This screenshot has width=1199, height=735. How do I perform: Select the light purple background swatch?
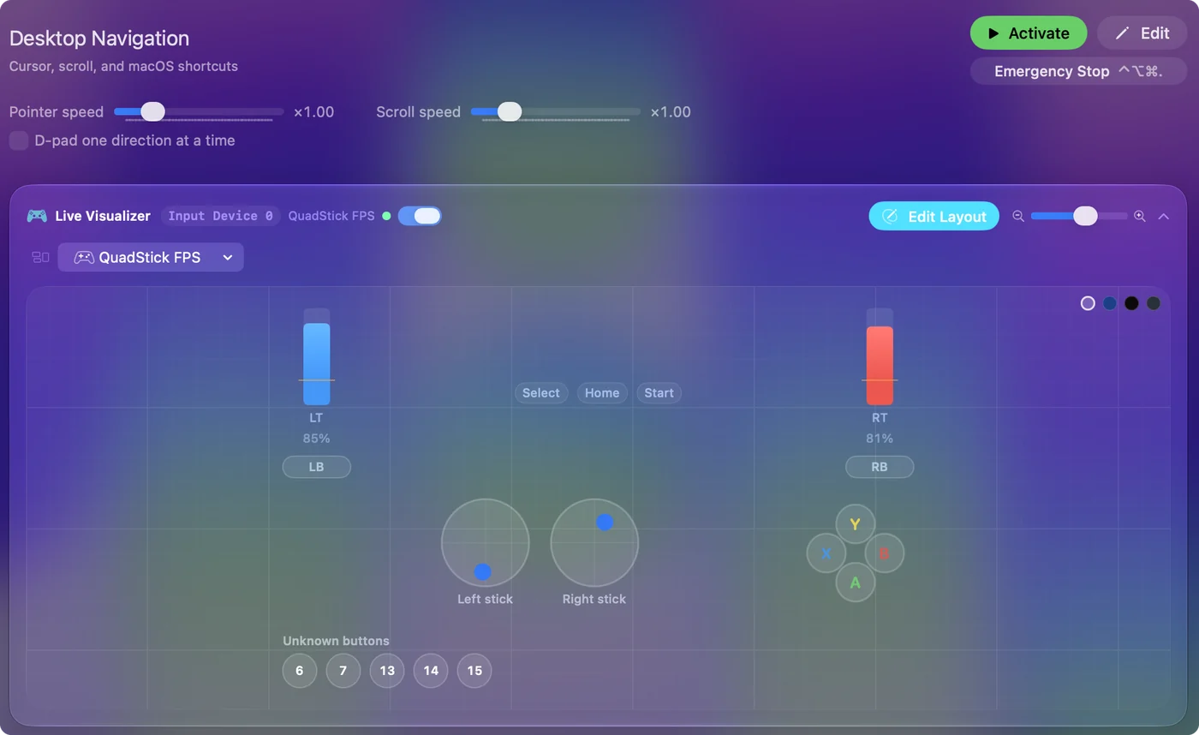point(1088,303)
